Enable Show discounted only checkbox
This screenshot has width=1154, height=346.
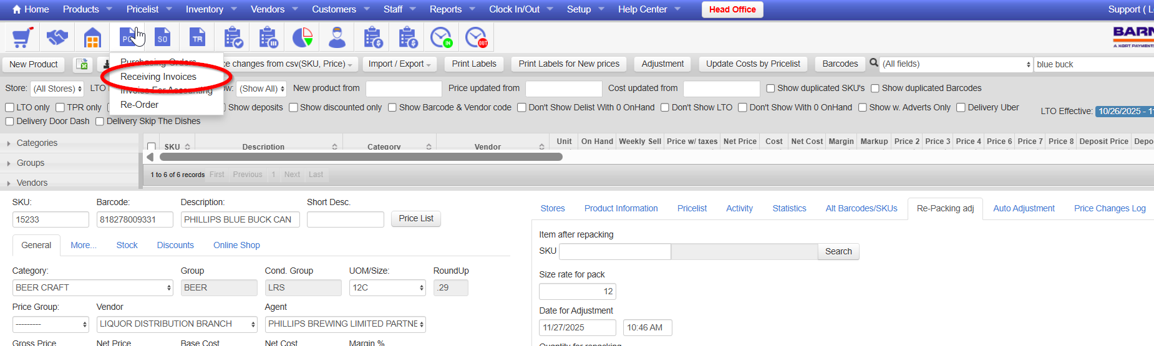pos(293,107)
